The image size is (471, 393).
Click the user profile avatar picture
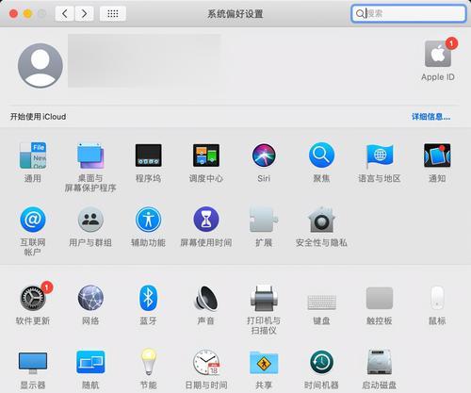[41, 65]
